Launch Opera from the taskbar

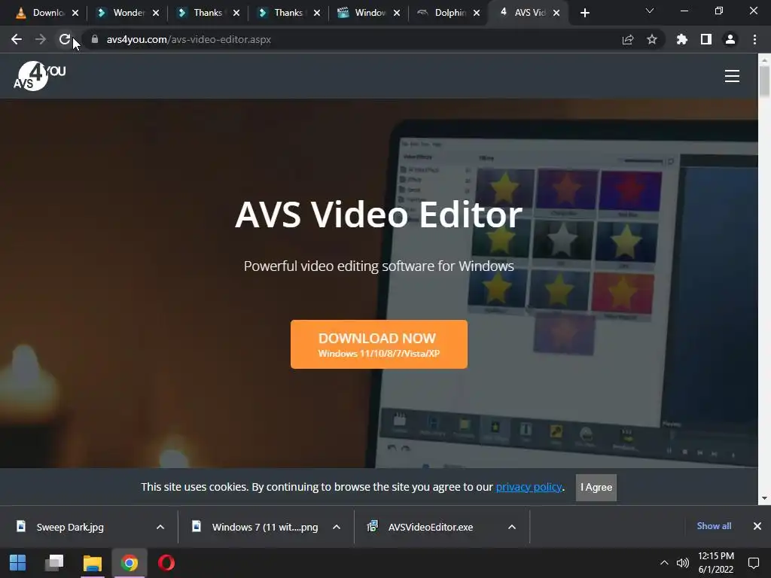pyautogui.click(x=166, y=563)
